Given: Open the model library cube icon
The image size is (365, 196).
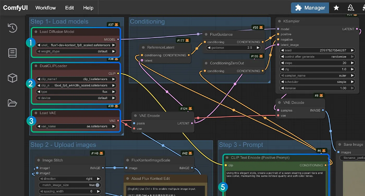Looking at the screenshot, I should tap(13, 78).
